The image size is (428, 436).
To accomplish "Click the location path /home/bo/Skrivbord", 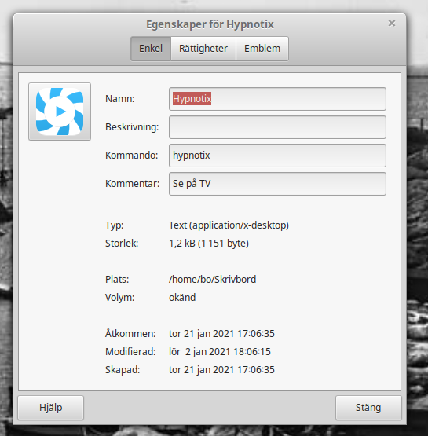I will click(212, 279).
